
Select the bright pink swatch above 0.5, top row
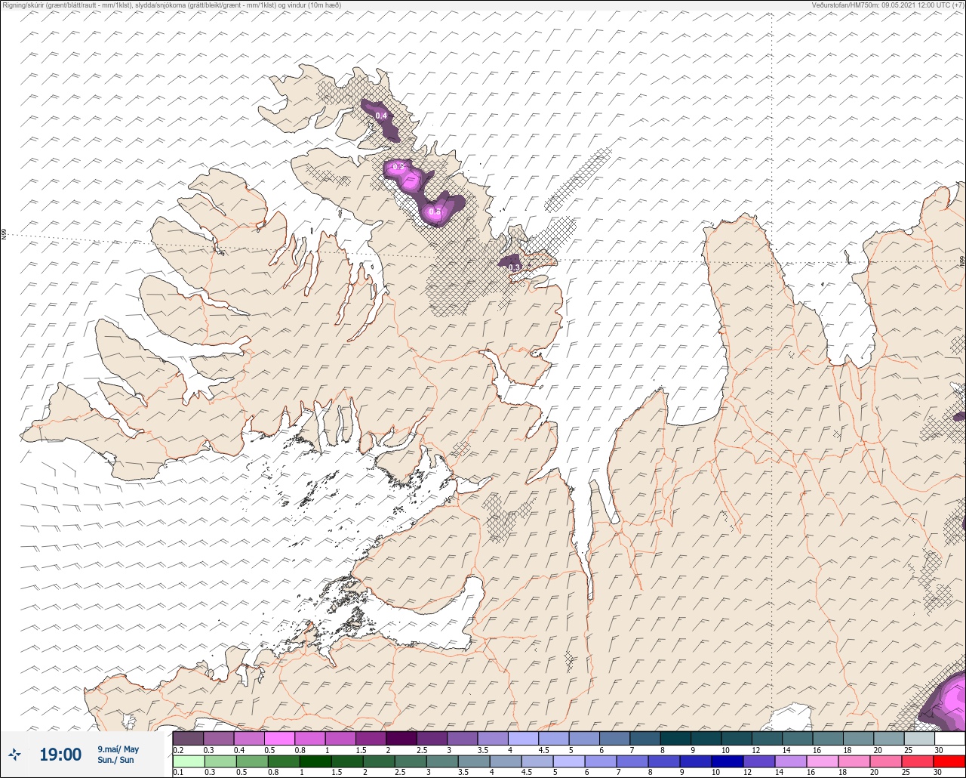(279, 738)
